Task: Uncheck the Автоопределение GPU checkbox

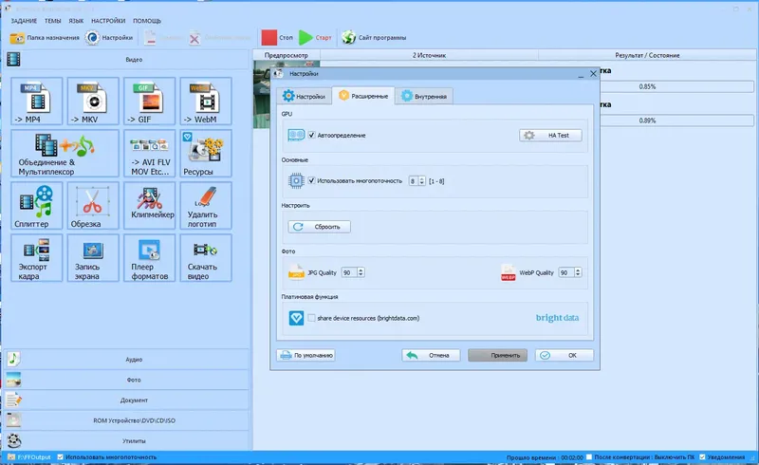Action: (x=312, y=135)
